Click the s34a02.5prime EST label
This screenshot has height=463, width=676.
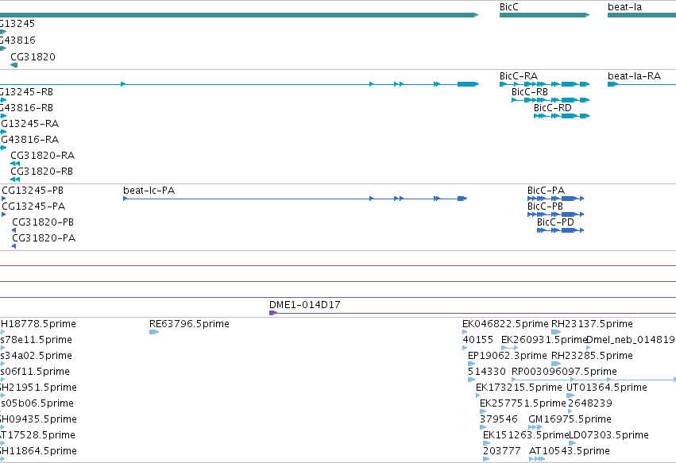click(37, 356)
